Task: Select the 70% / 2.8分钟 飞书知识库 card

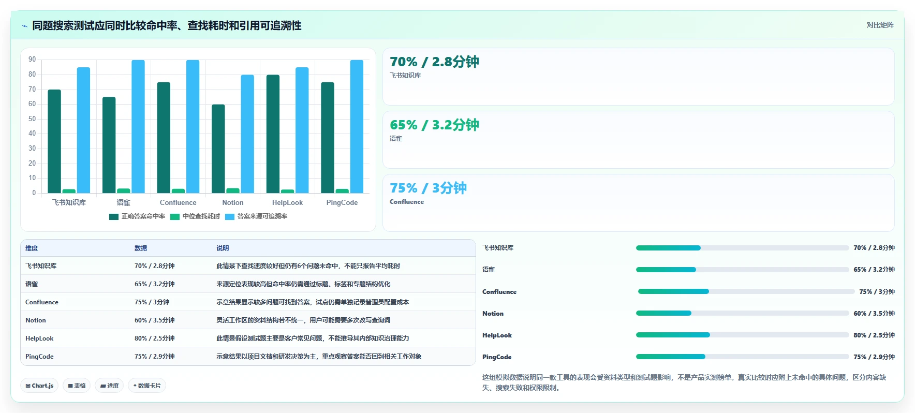Action: (638, 77)
